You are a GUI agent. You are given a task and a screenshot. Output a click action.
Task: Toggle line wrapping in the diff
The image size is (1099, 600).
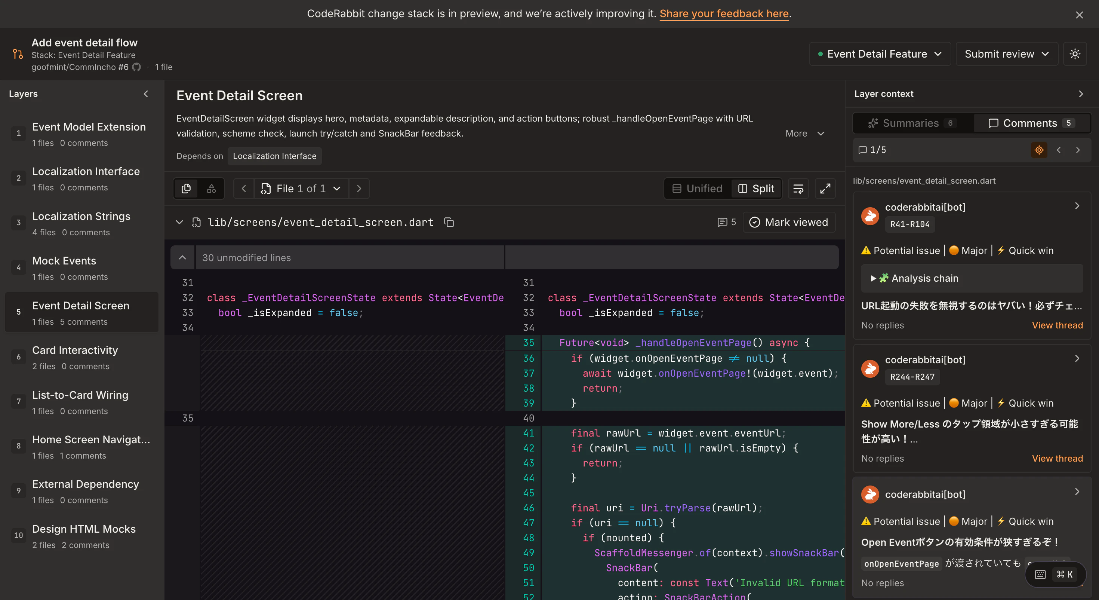point(798,188)
